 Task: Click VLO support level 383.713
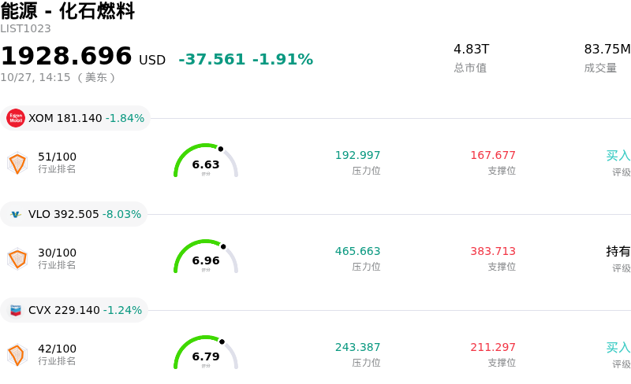tap(493, 252)
